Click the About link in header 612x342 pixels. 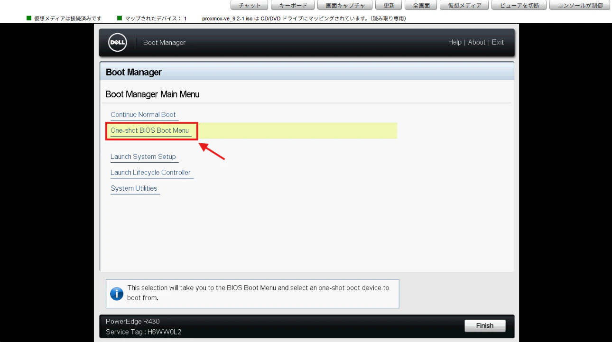pos(476,42)
